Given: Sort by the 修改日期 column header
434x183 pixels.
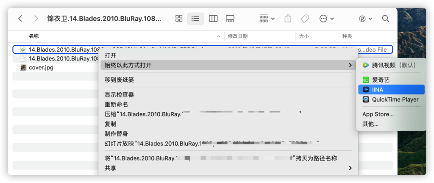Looking at the screenshot, I should 238,36.
